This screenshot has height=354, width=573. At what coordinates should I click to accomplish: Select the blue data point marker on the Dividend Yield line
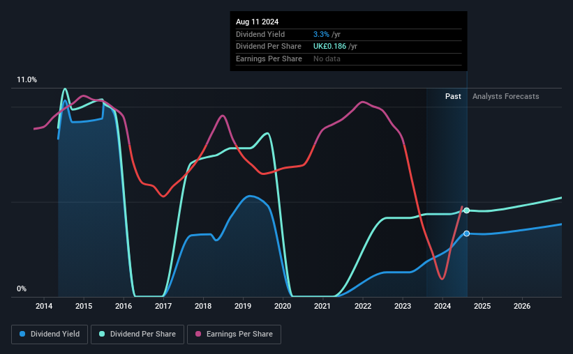[467, 233]
